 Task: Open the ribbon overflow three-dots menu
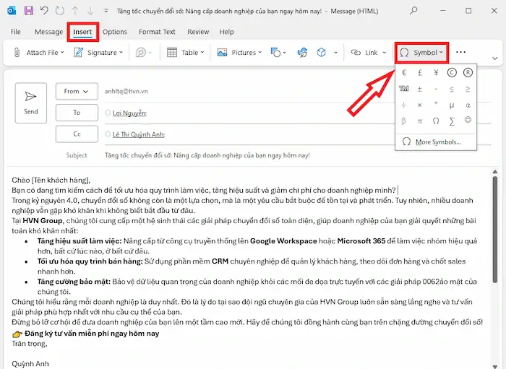(460, 53)
